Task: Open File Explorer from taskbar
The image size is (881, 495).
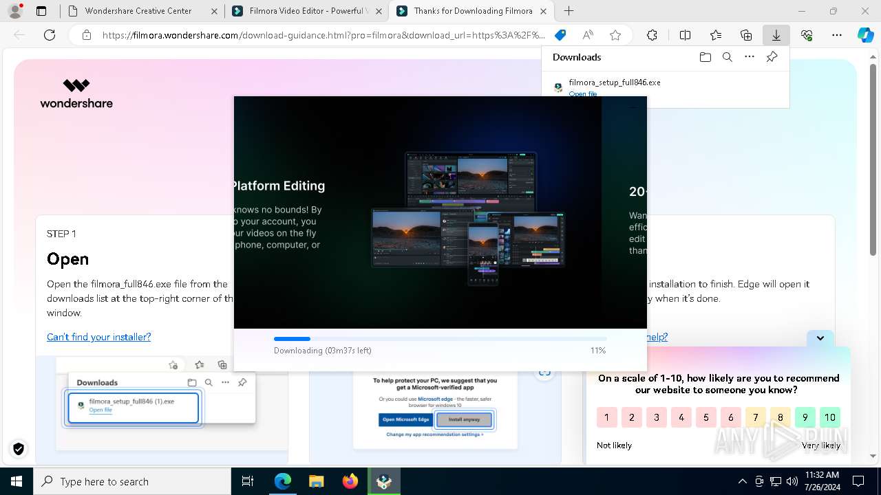Action: coord(316,481)
